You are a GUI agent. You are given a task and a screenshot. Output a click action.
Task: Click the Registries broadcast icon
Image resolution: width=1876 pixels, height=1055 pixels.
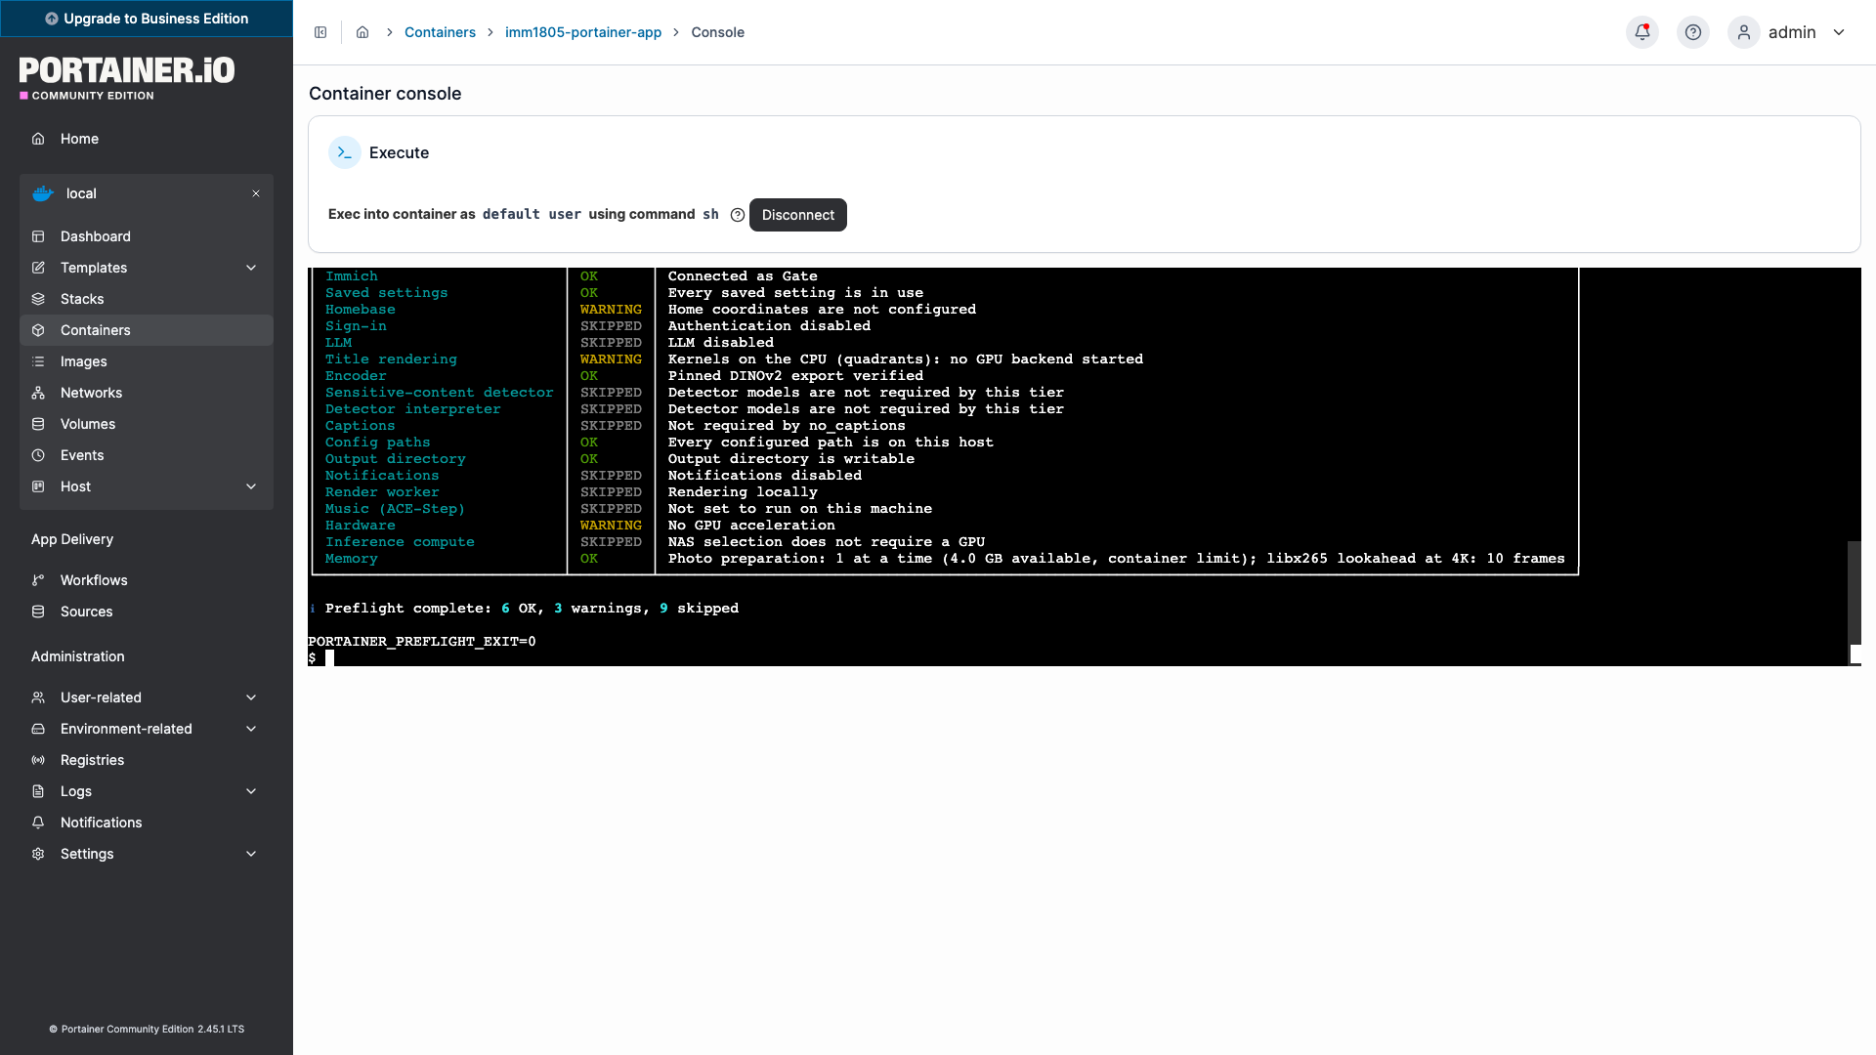[38, 760]
